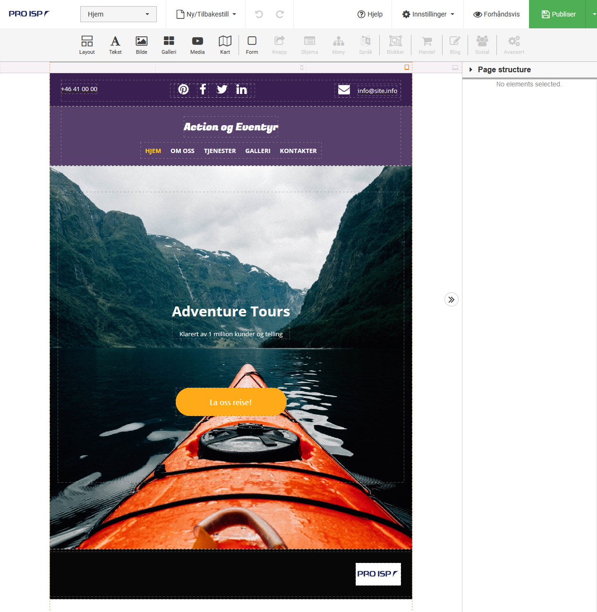This screenshot has height=612, width=597.
Task: Select the Språk language tool
Action: (x=366, y=45)
